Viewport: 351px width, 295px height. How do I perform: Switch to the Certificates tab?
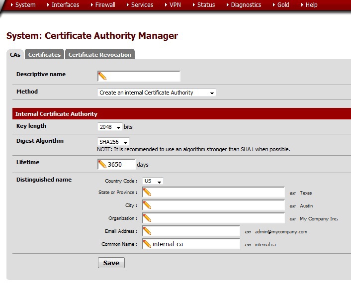point(44,55)
